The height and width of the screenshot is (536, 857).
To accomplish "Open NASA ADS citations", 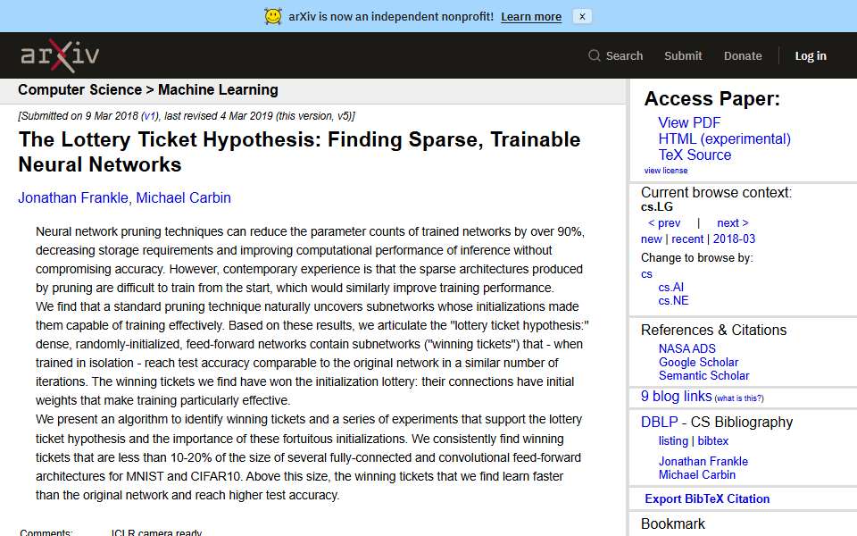I will (686, 348).
